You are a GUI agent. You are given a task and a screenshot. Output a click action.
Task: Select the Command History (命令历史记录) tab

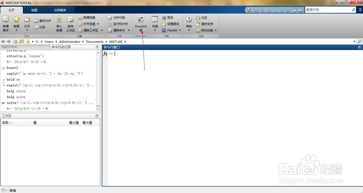(x=61, y=47)
